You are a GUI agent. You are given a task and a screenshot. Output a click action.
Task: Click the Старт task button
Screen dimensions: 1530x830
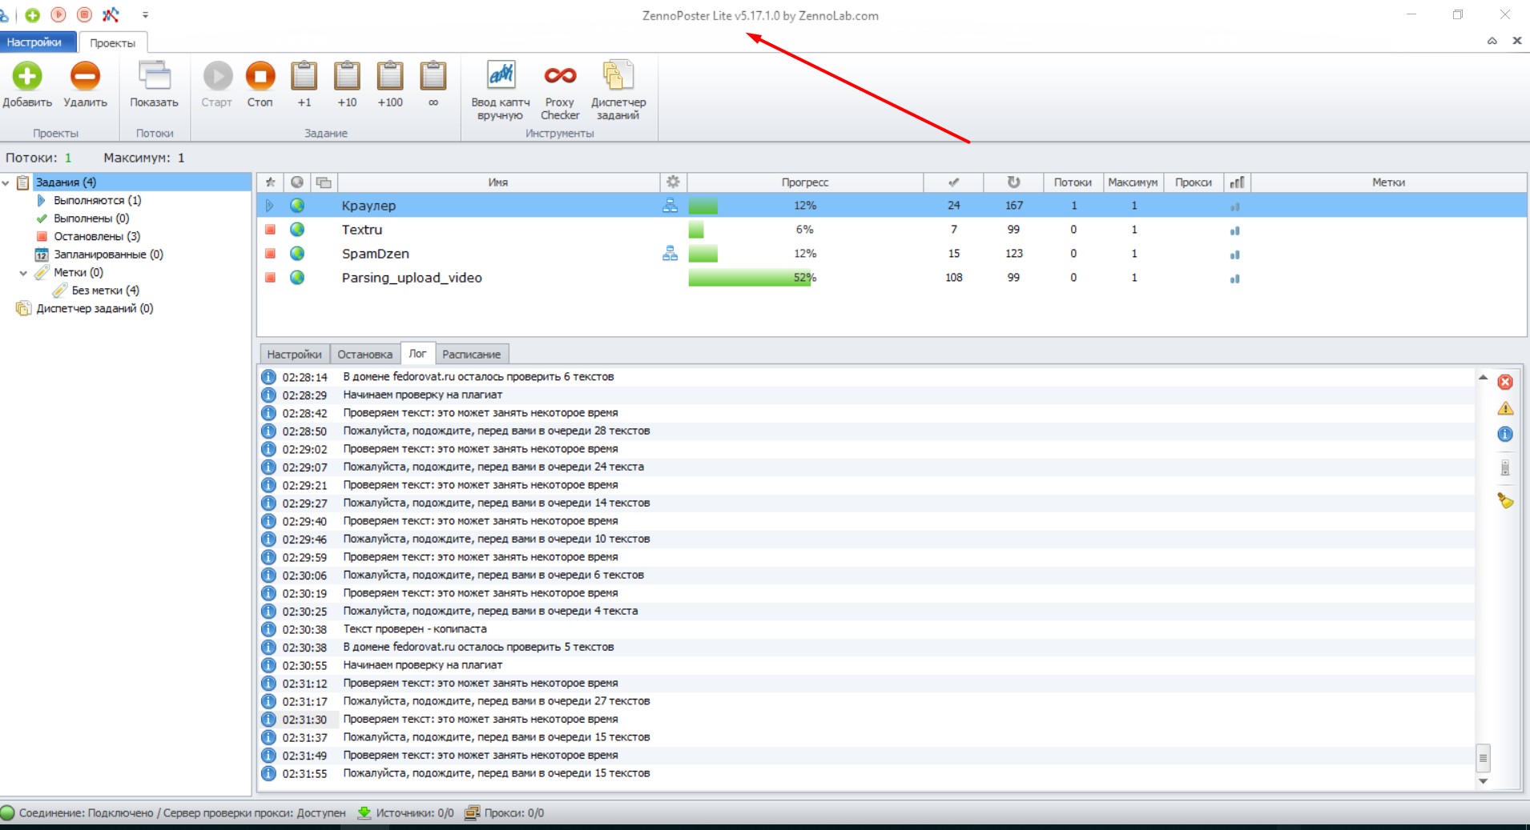[216, 85]
